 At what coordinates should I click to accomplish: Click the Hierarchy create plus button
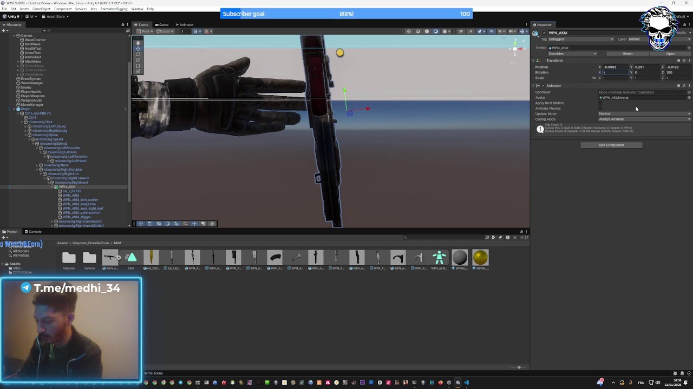tap(4, 30)
